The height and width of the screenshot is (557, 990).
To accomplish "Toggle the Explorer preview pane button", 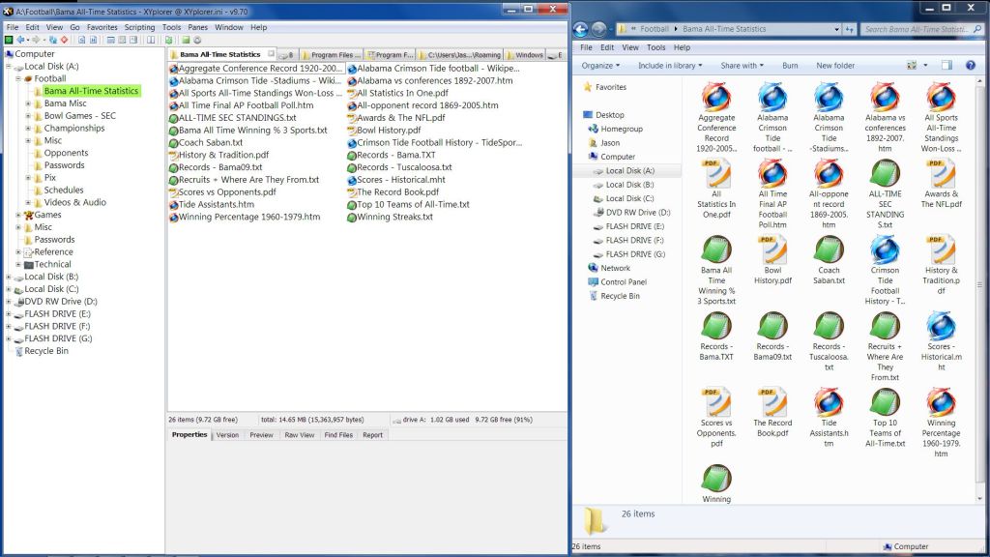I will (946, 66).
